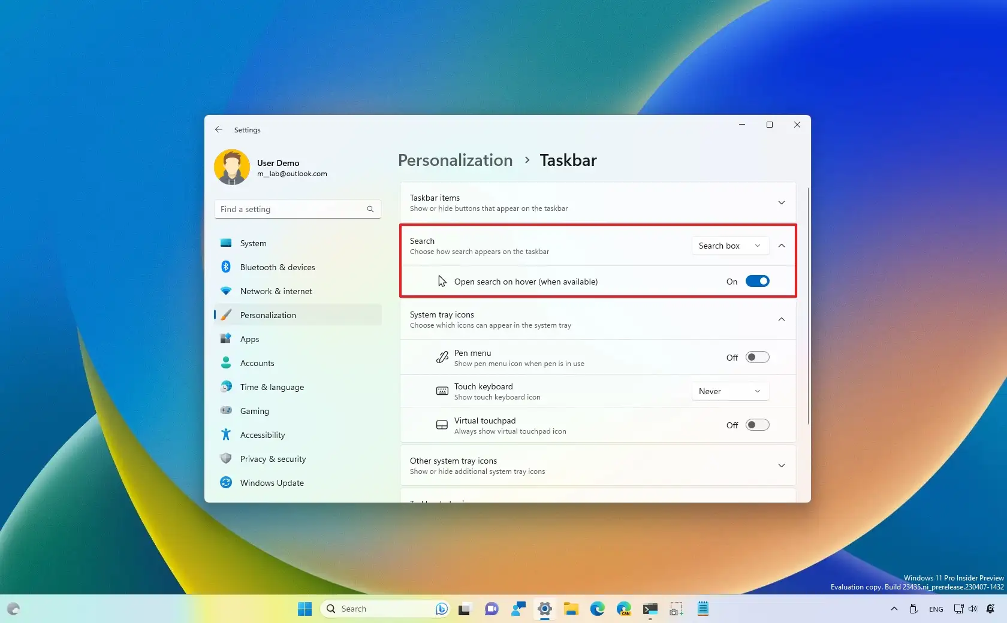This screenshot has width=1007, height=623.
Task: Click the back arrow in Settings
Action: click(218, 130)
